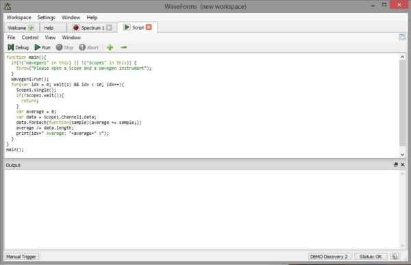Screen dimensions: 411x265
Task: Click the 'var average = 0;' line
Action: click(36, 112)
